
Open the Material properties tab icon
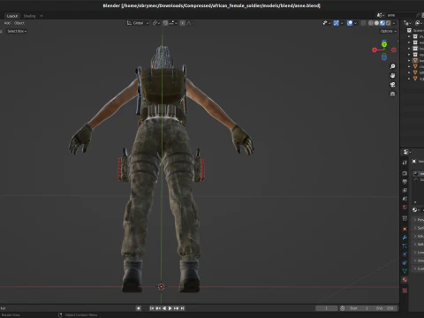pos(405,280)
